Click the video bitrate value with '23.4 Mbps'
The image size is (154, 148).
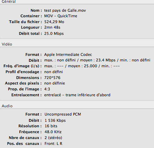pos(97,60)
